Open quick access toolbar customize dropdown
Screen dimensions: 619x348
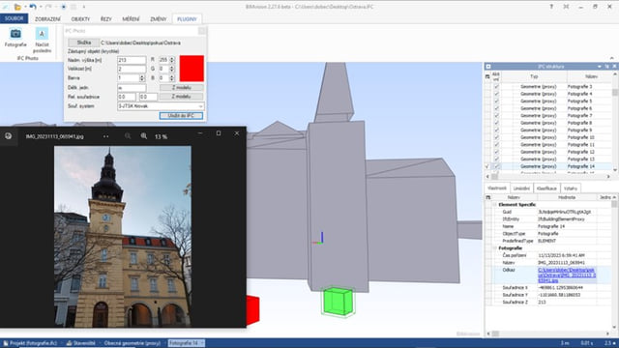[84, 7]
